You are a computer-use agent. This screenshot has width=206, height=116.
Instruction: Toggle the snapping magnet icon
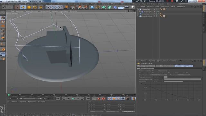(x=3, y=49)
